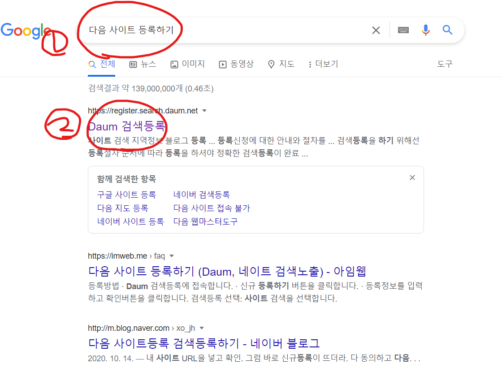Start voice search with the microphone icon
The height and width of the screenshot is (368, 502).
coord(425,30)
